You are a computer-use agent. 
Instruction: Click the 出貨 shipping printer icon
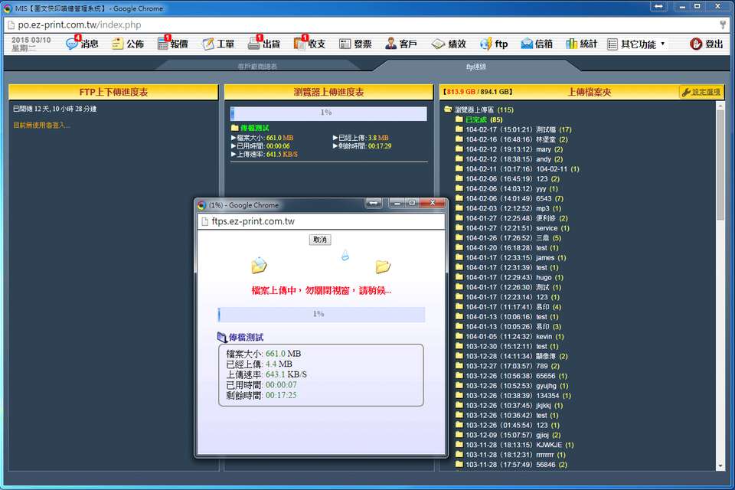254,44
